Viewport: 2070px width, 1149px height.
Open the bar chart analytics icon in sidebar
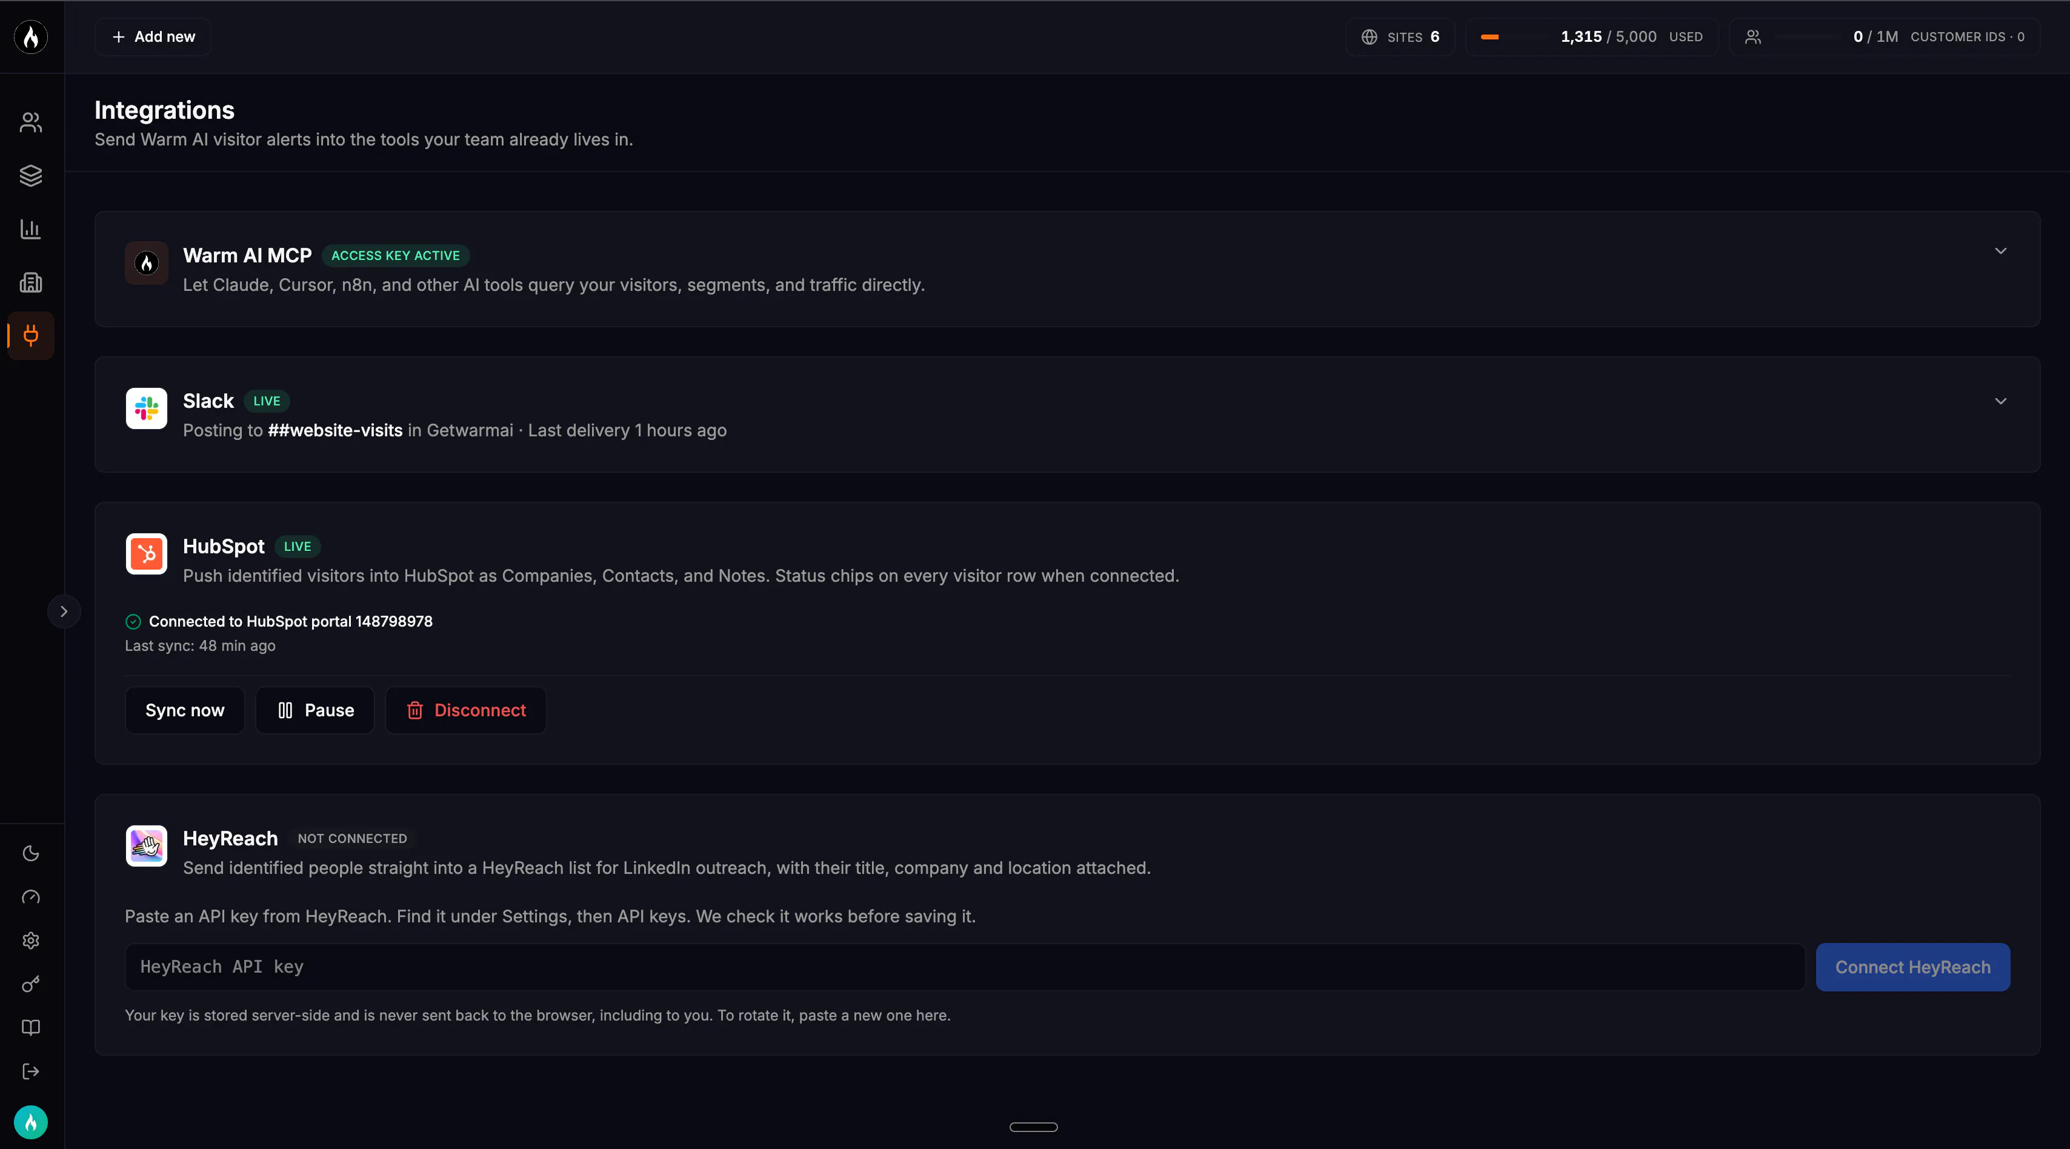click(x=30, y=229)
